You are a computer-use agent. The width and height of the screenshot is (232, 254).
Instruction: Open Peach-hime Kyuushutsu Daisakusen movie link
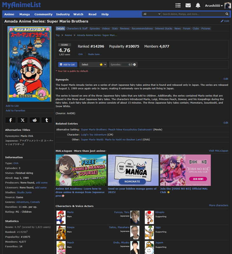coord(116,130)
